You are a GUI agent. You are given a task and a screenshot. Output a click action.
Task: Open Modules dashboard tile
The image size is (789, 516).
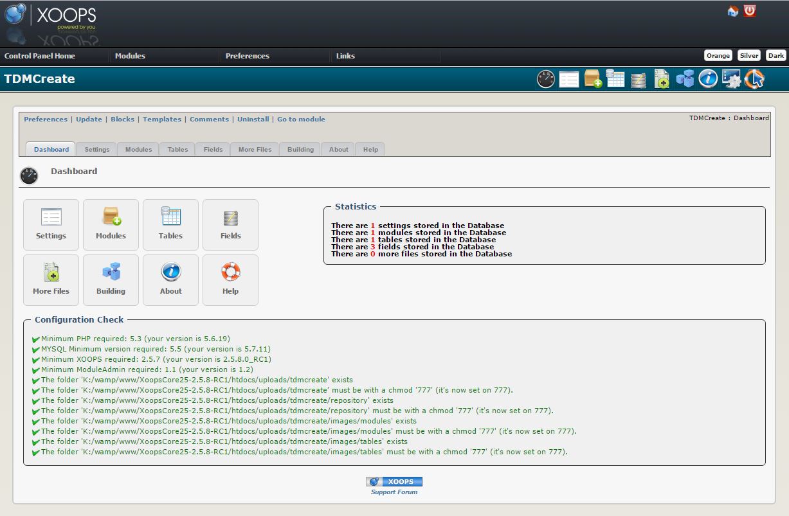[111, 224]
